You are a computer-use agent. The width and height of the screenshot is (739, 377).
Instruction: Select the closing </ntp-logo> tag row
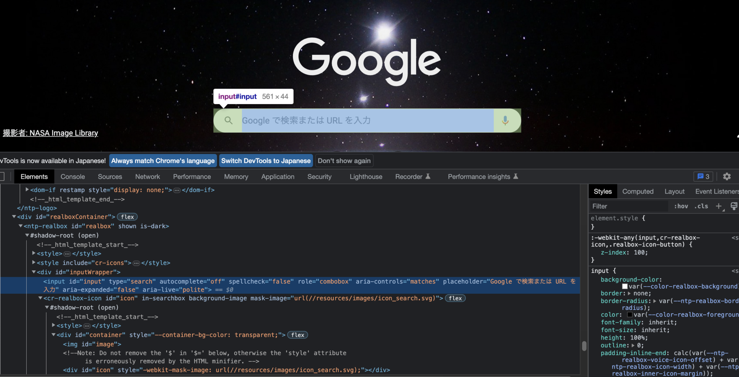37,208
